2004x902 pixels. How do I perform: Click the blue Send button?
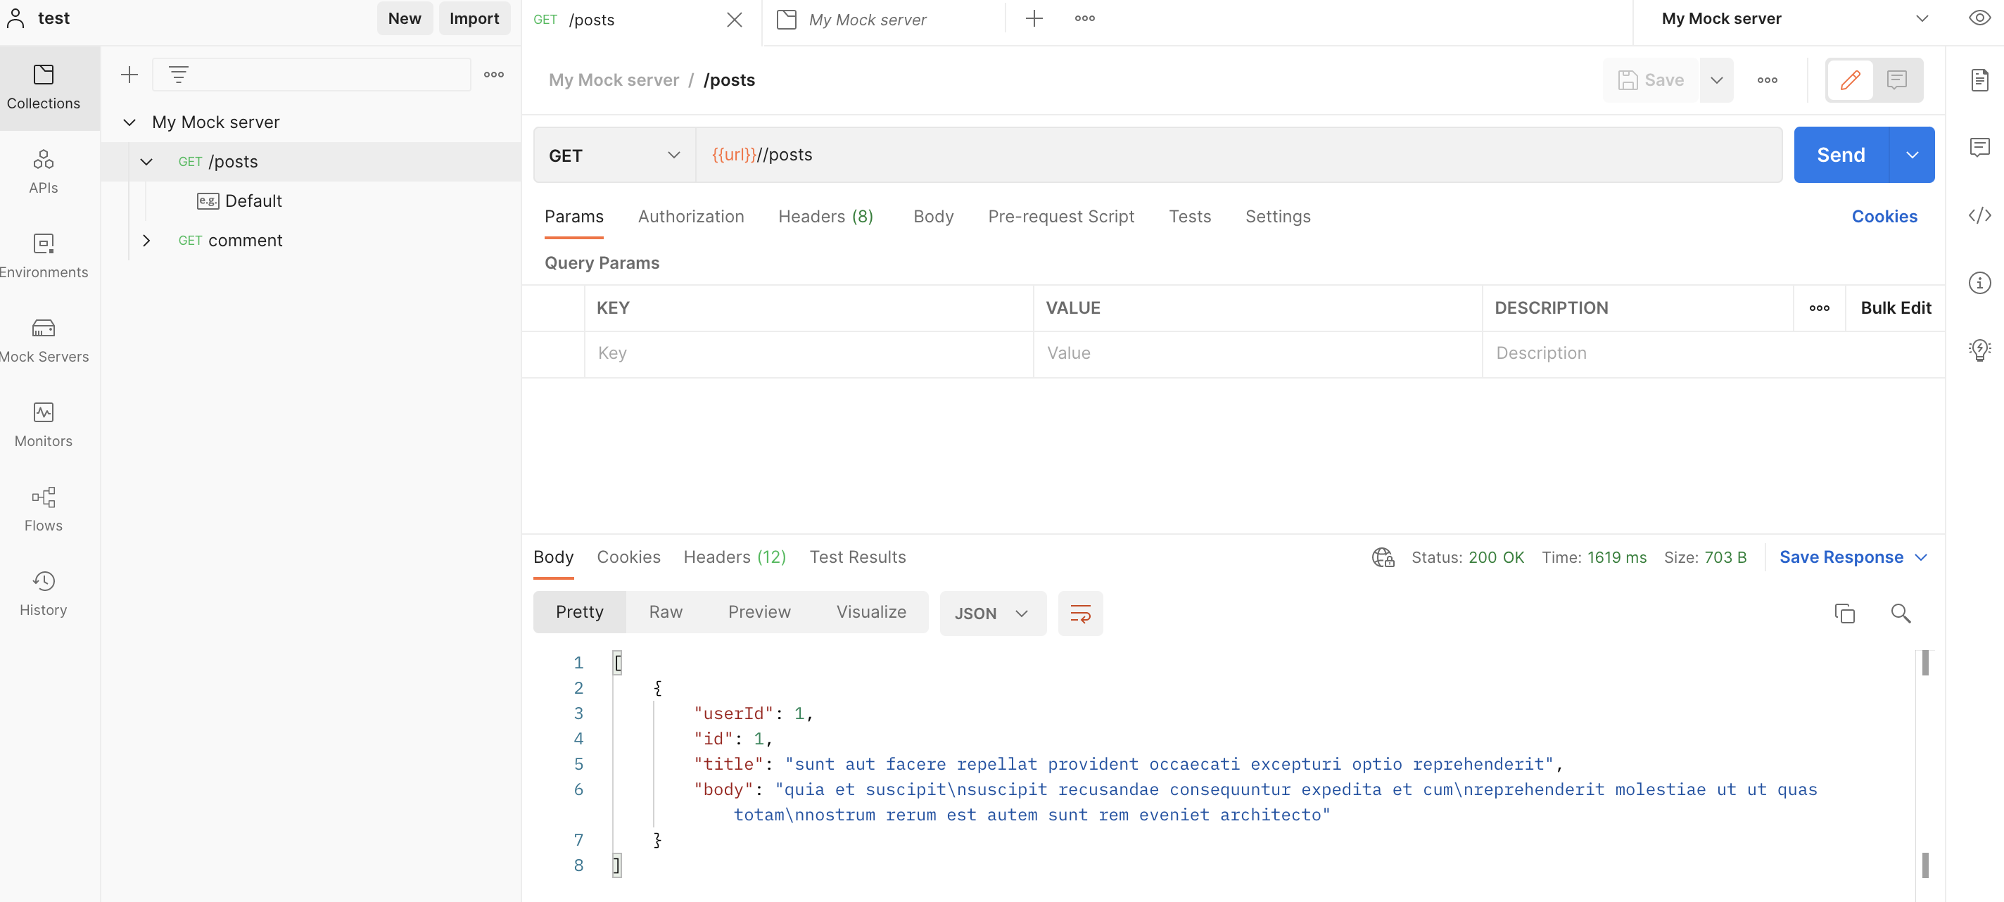pos(1840,155)
